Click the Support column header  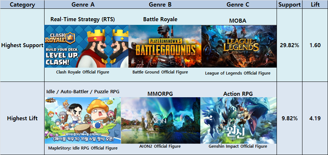click(x=290, y=5)
